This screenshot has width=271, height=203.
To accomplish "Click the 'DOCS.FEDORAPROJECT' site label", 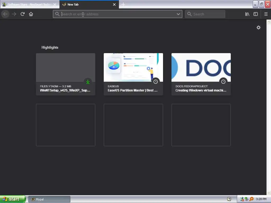I will pyautogui.click(x=192, y=86).
